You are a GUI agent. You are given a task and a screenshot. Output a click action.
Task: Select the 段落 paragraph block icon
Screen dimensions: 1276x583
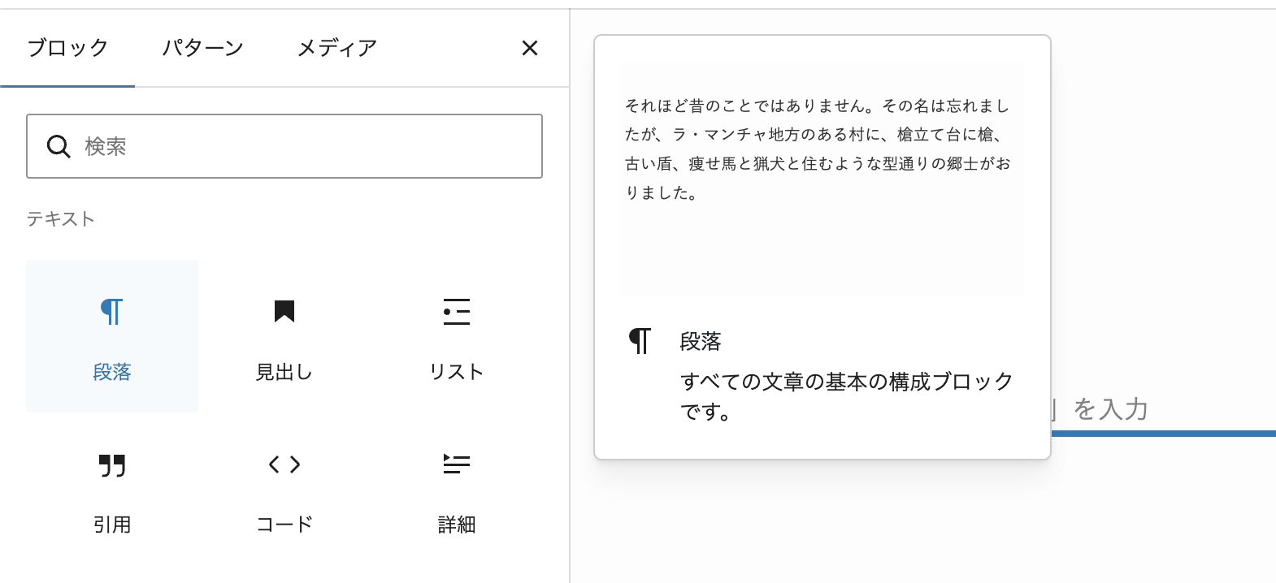coord(111,312)
